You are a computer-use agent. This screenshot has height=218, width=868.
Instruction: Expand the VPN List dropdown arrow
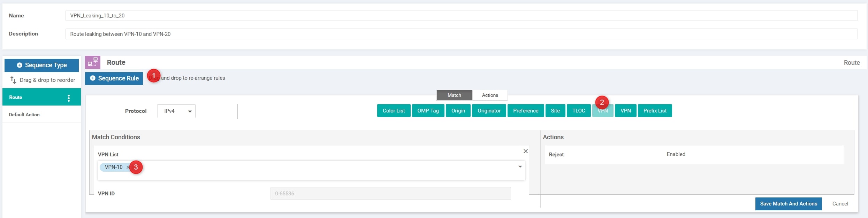click(520, 167)
